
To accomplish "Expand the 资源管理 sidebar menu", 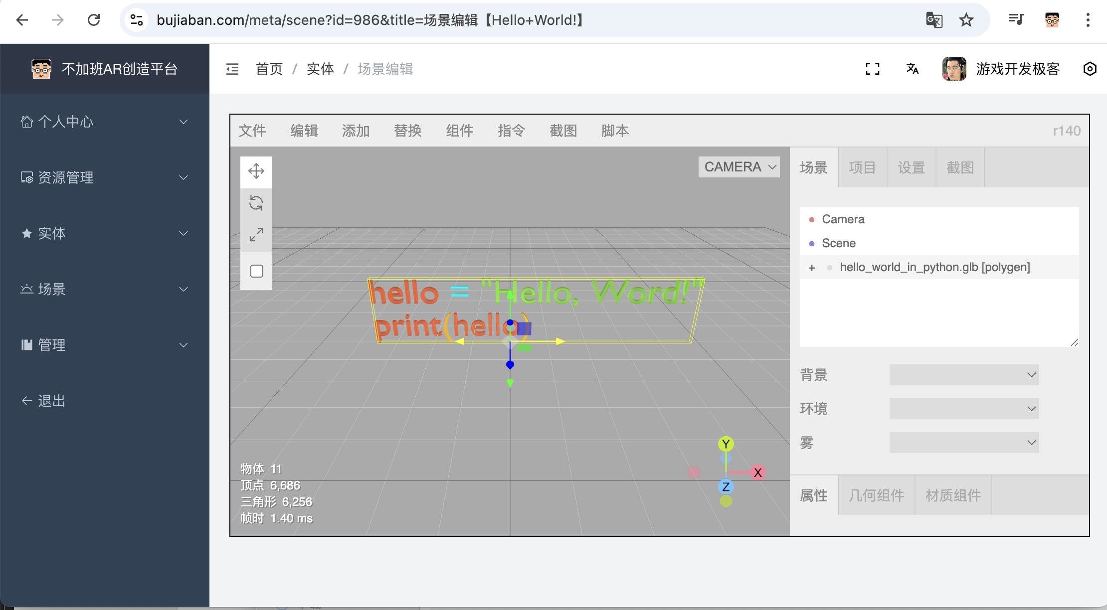I will coord(105,177).
